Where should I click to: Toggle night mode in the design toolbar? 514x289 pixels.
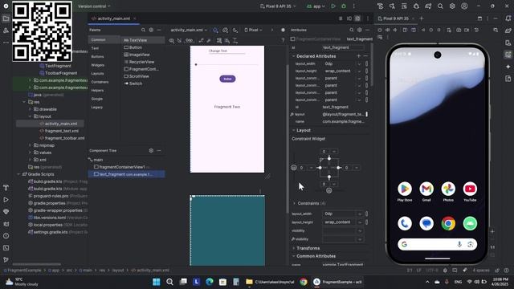point(235,31)
